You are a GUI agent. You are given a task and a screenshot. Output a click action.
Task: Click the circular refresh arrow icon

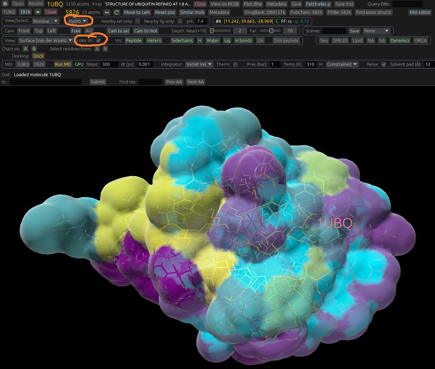pyautogui.click(x=117, y=12)
